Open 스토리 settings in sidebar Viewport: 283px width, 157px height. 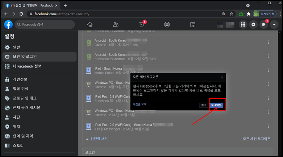(40, 146)
